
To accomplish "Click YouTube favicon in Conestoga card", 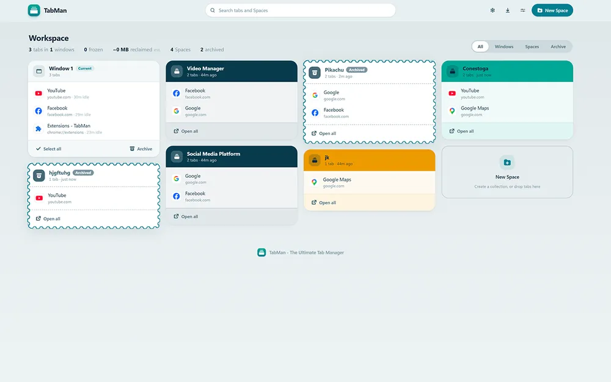I will click(452, 94).
